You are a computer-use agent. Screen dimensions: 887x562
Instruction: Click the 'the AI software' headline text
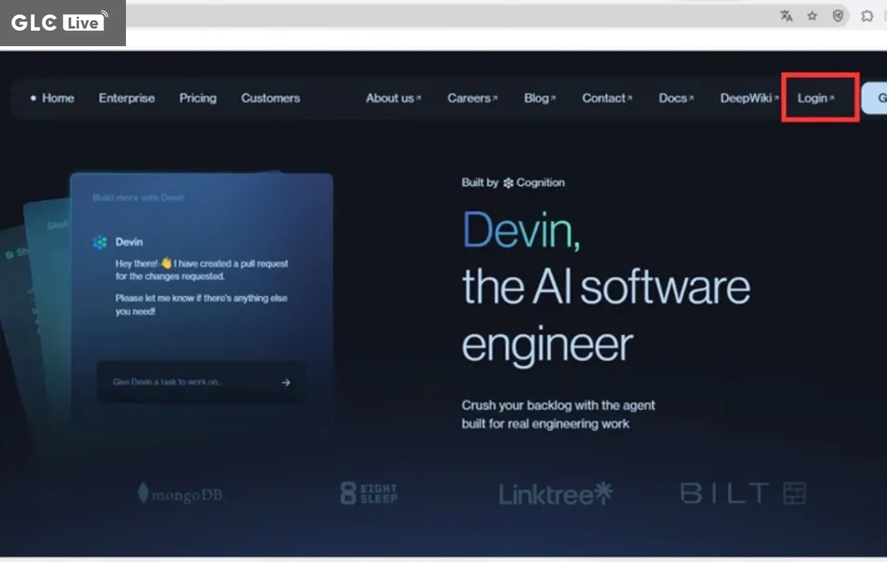click(606, 287)
